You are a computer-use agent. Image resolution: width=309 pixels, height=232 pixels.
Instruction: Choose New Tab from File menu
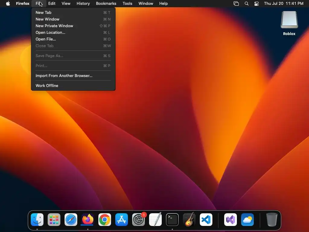(73, 12)
